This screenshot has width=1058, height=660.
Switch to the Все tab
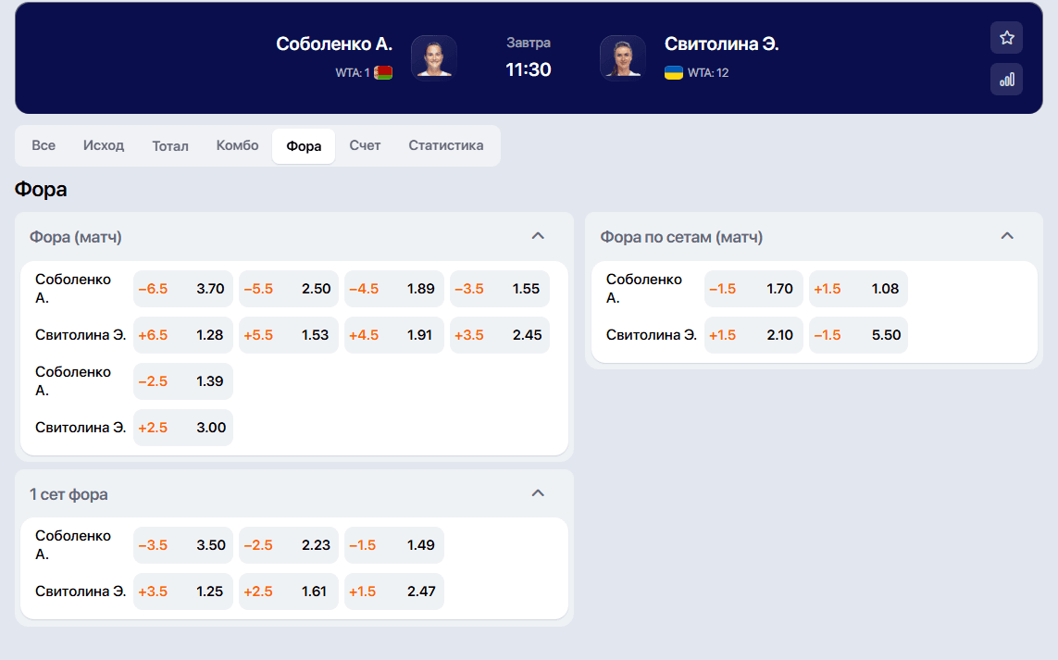tap(44, 146)
